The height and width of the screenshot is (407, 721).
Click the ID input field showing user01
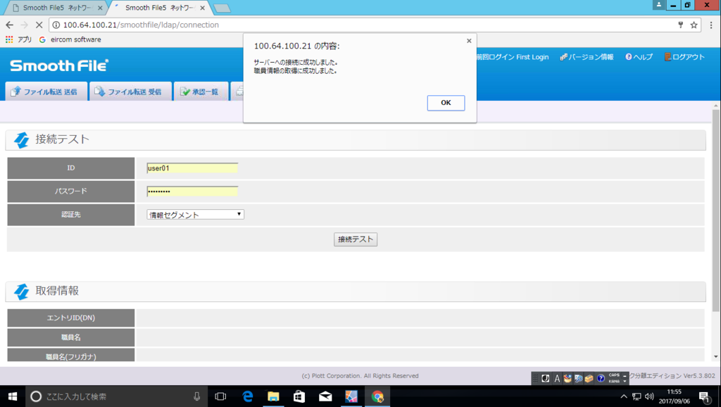[x=192, y=168]
